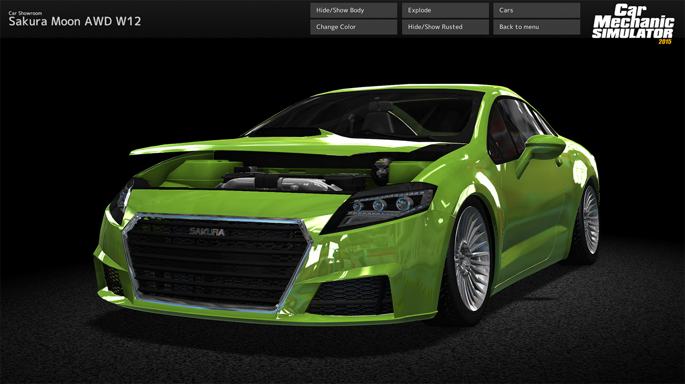Open the Cars list

[536, 10]
